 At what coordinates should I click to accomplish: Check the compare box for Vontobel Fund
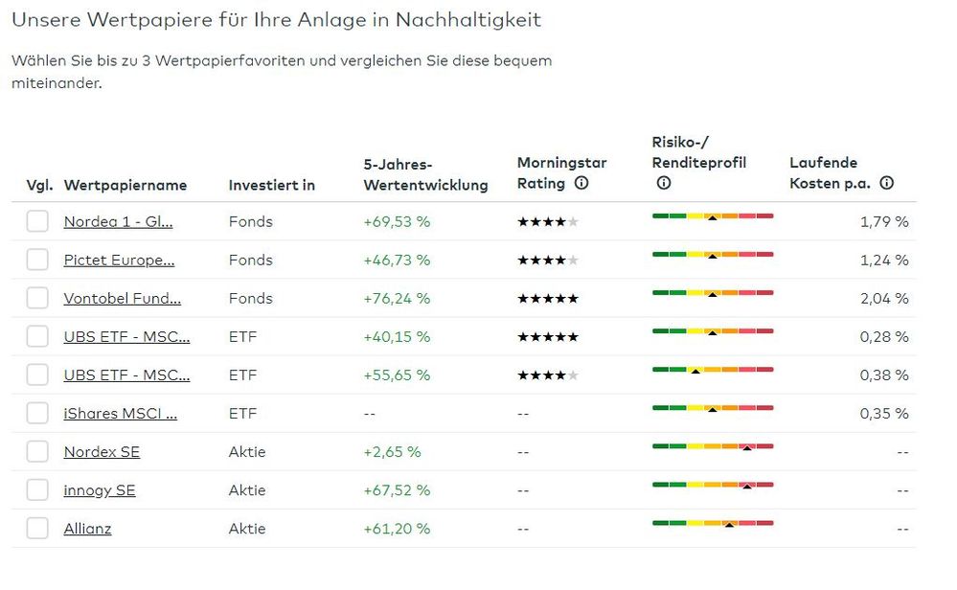(37, 297)
